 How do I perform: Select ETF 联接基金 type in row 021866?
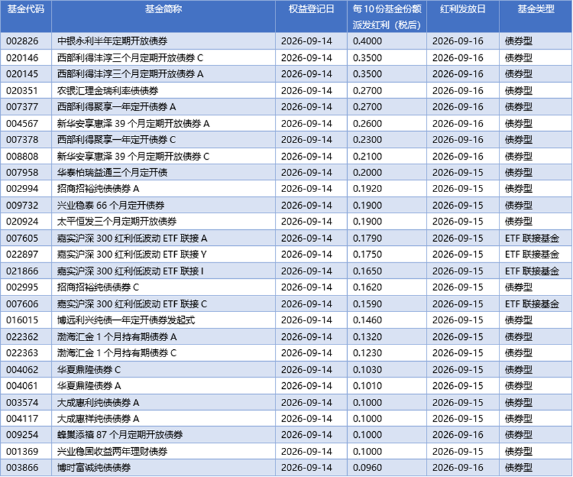coord(532,271)
